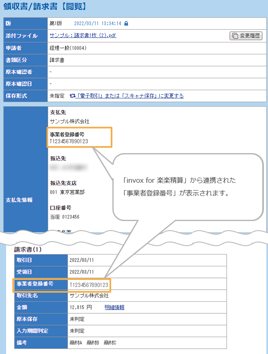Click version timestamp 2022/03/11 13:34:14
Screen dimensions: 268x354
(x=98, y=23)
